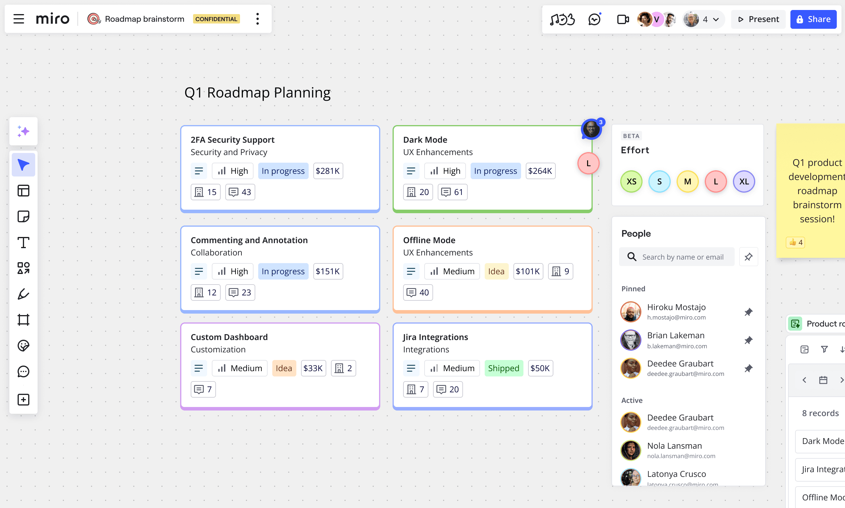Toggle pin filter next to people search
The width and height of the screenshot is (845, 508).
pyautogui.click(x=748, y=257)
